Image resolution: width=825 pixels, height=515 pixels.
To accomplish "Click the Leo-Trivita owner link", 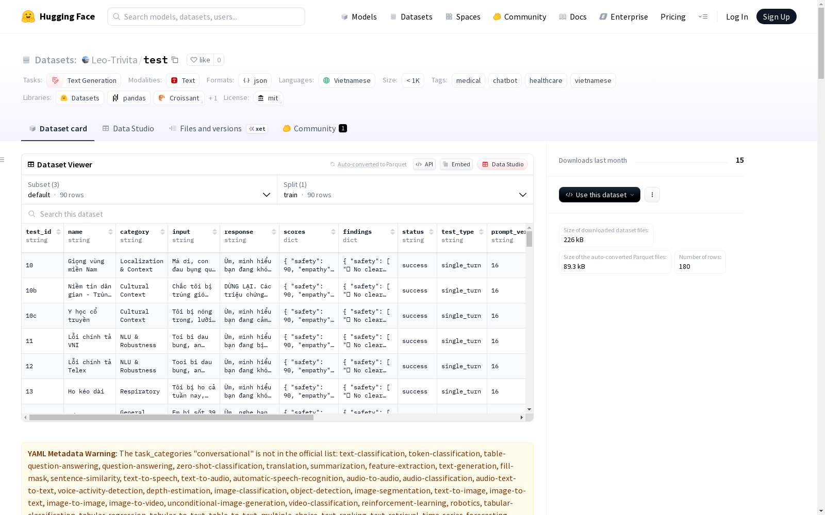I will click(x=114, y=60).
